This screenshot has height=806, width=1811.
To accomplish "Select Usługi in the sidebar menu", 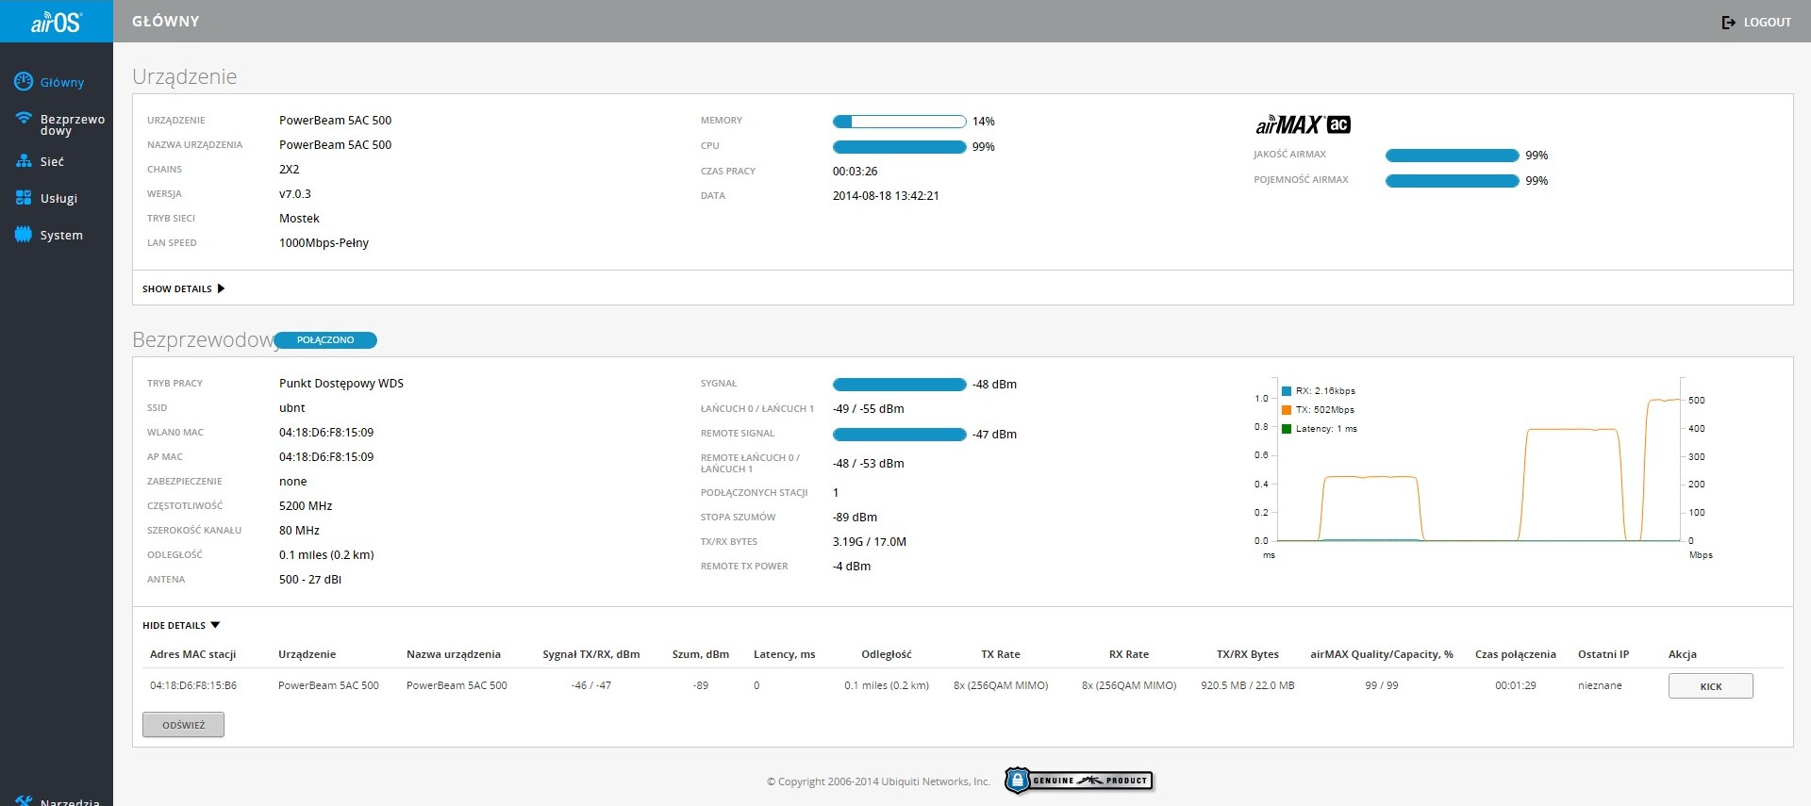I will click(x=58, y=198).
